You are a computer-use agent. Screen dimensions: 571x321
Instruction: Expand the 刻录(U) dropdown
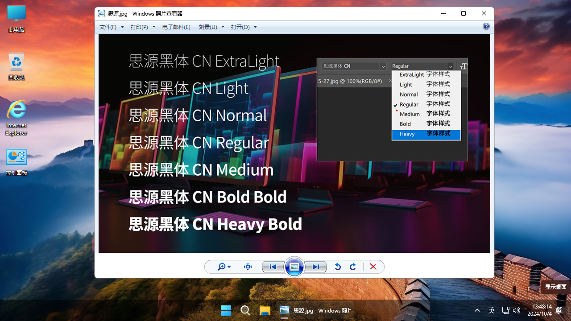point(211,27)
